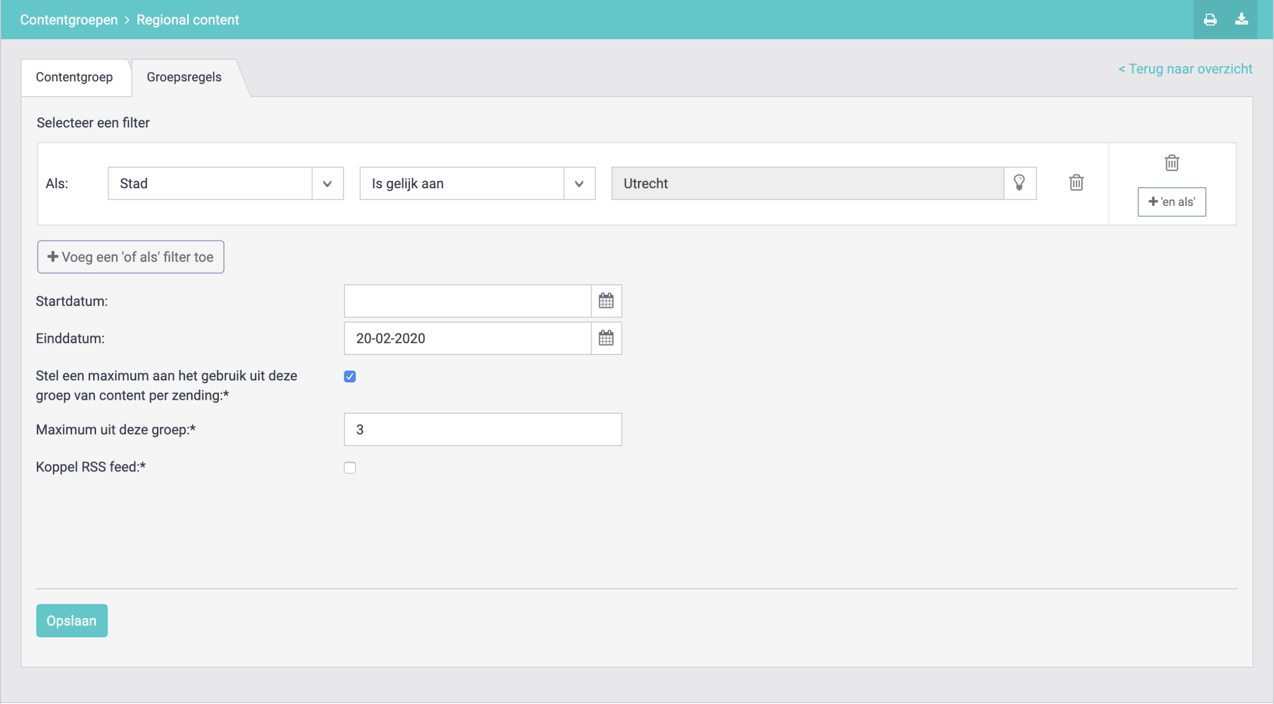Click the print icon in header
The image size is (1274, 704).
coord(1210,20)
